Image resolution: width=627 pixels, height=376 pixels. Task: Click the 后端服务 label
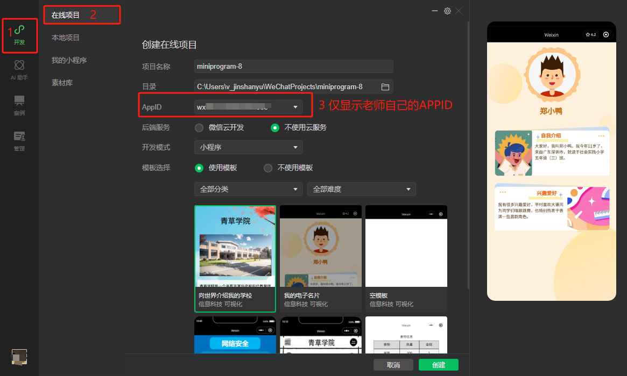[x=156, y=128]
